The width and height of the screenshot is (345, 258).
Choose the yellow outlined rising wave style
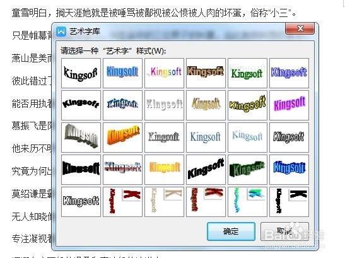pos(247,105)
